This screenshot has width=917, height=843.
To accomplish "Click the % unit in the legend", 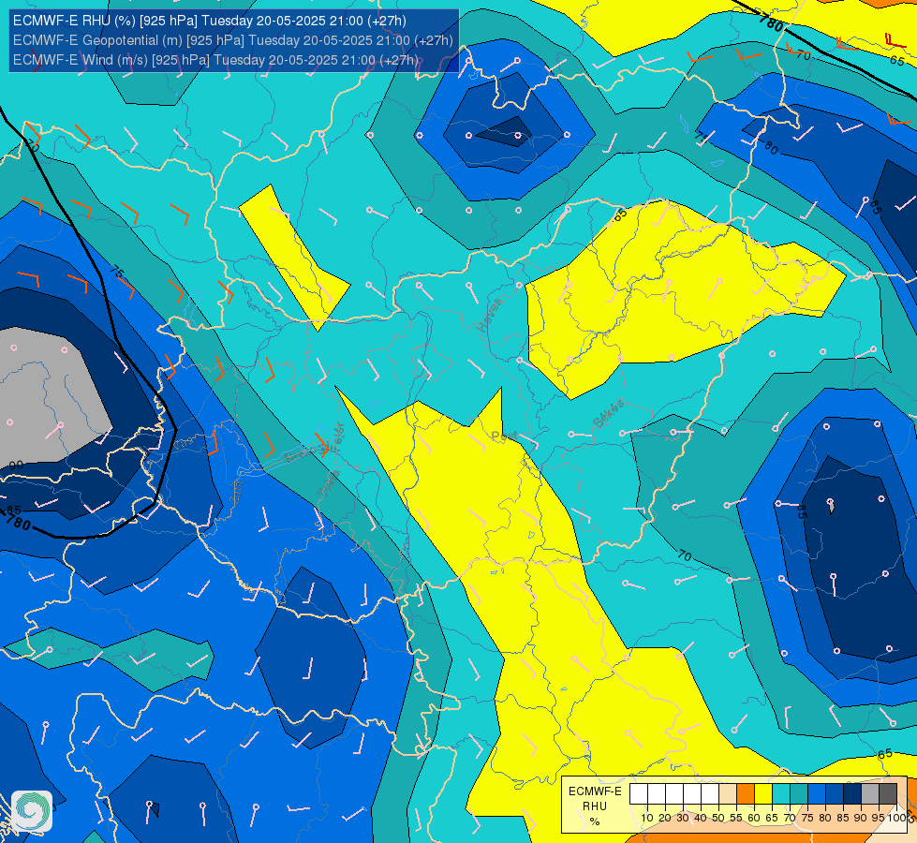I will 595,821.
